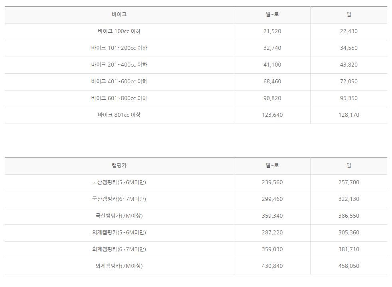This screenshot has height=287, width=392.
Task: Click the 128,170 fare value
Action: tap(349, 115)
